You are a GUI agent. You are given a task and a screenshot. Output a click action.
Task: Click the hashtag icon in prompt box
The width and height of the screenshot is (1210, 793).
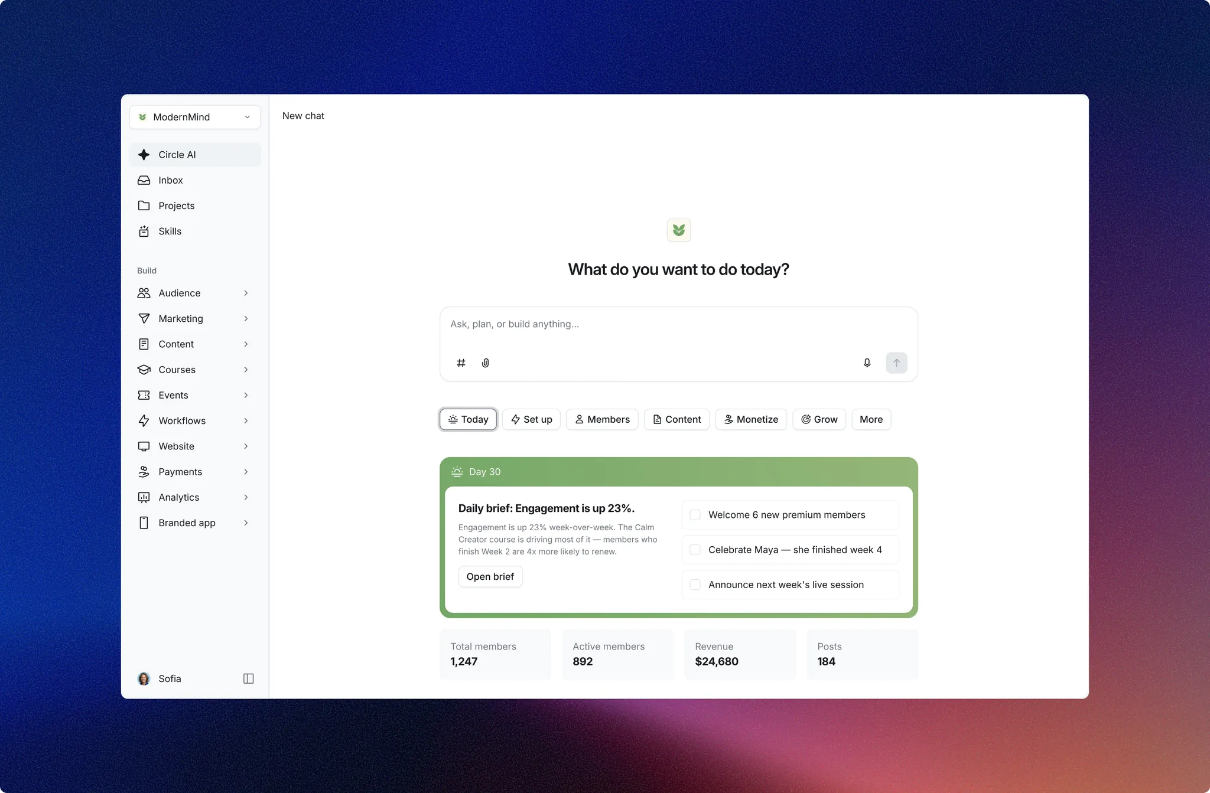461,363
